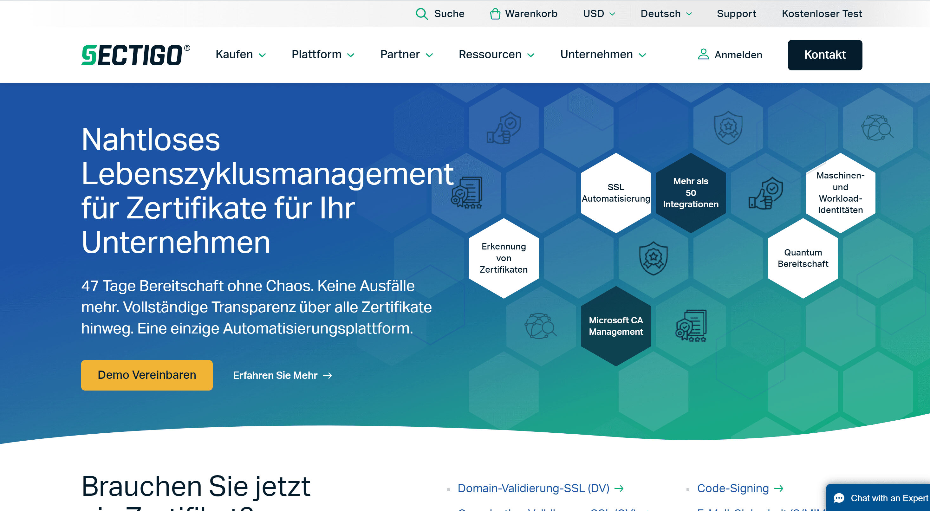The width and height of the screenshot is (930, 511).
Task: Open the Support link
Action: coord(736,14)
